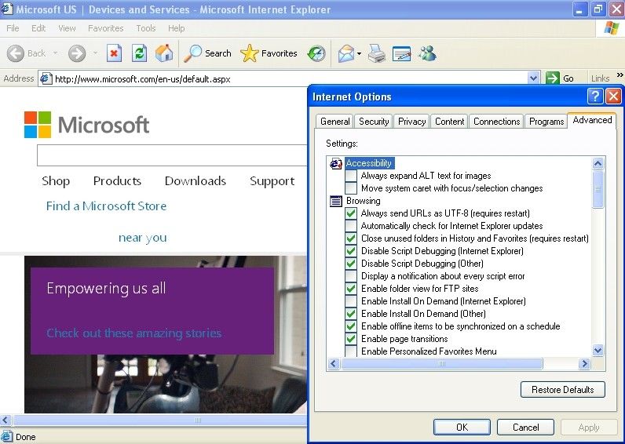Screen dimensions: 625x444
Task: Click the Refresh page icon
Action: pos(140,53)
